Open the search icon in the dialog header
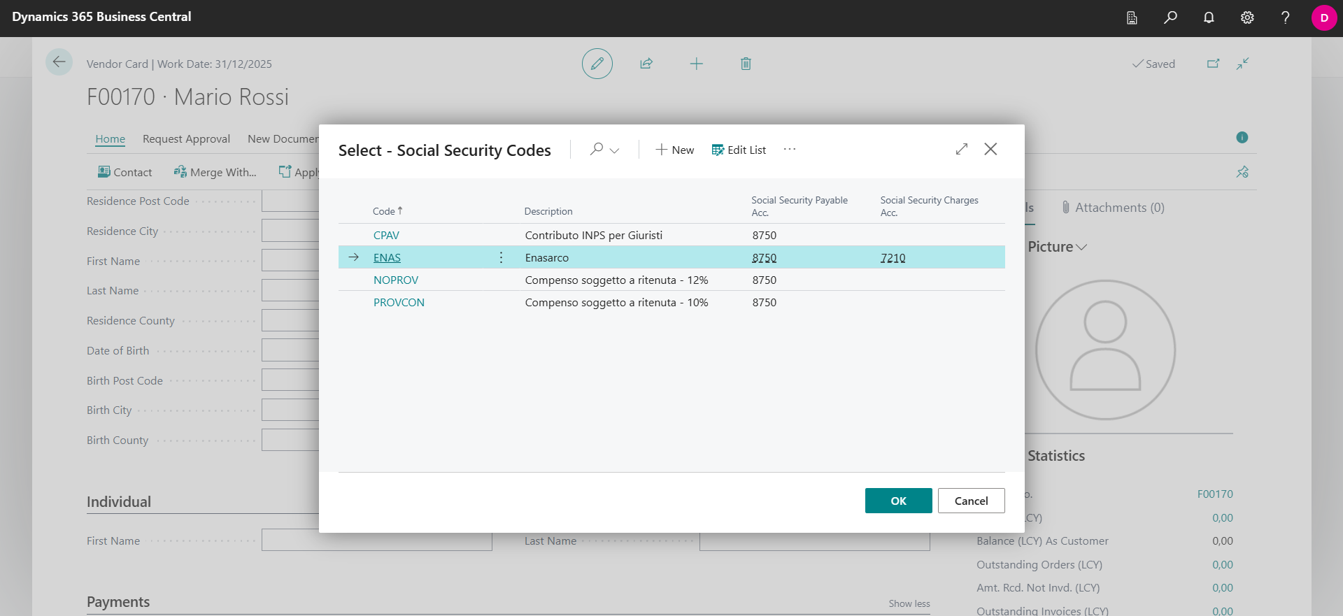 [596, 150]
